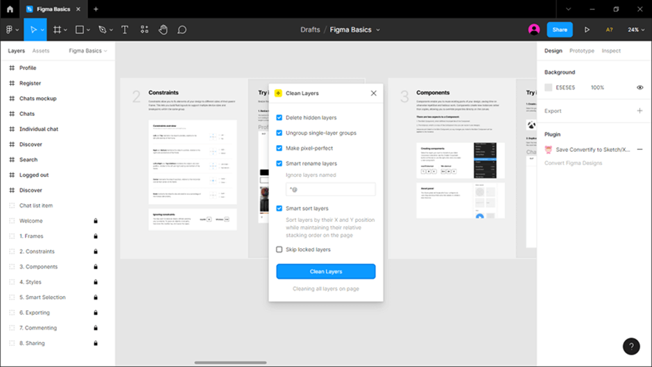
Task: Click the blue Share button
Action: 560,30
